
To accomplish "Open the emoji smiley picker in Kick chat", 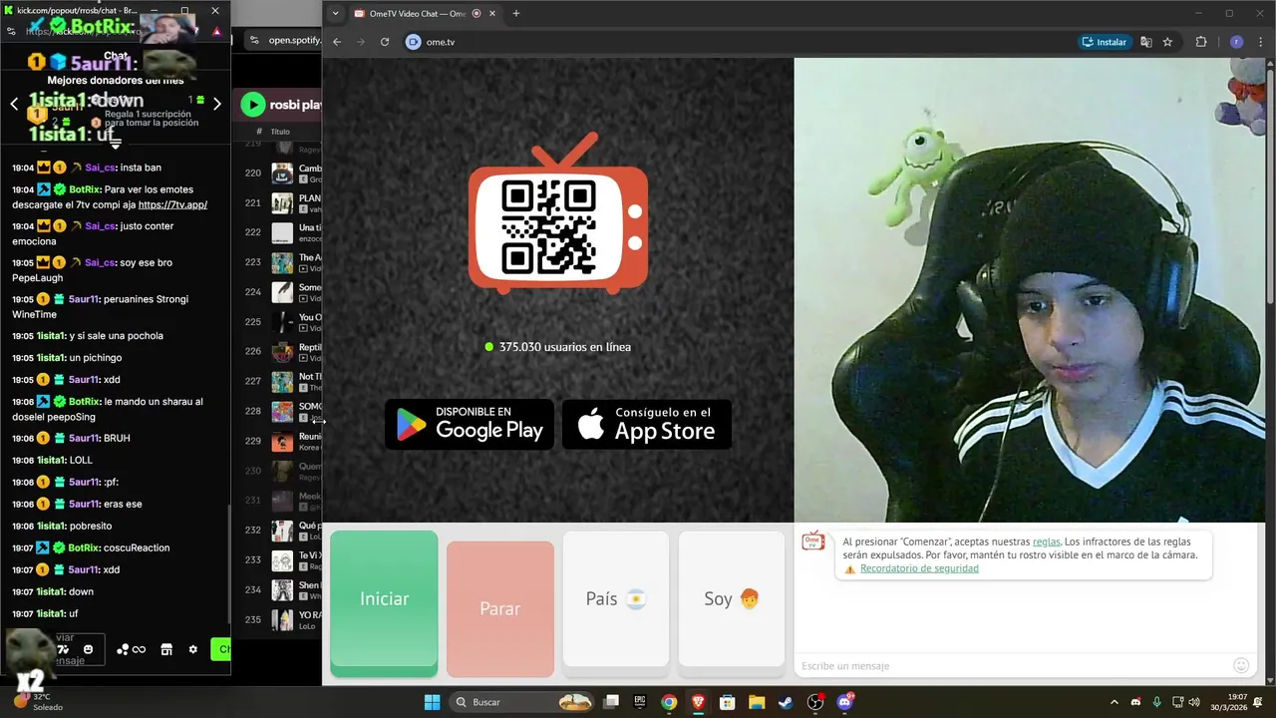I will pos(88,649).
